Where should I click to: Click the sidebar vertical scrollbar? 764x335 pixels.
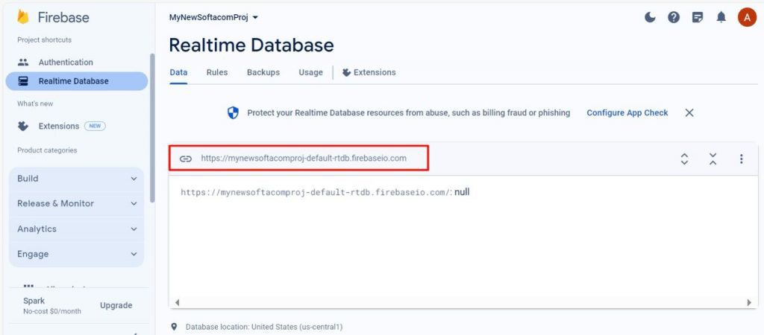tap(152, 128)
